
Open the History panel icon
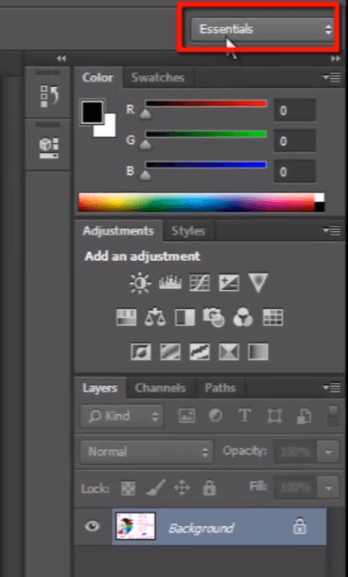point(49,96)
